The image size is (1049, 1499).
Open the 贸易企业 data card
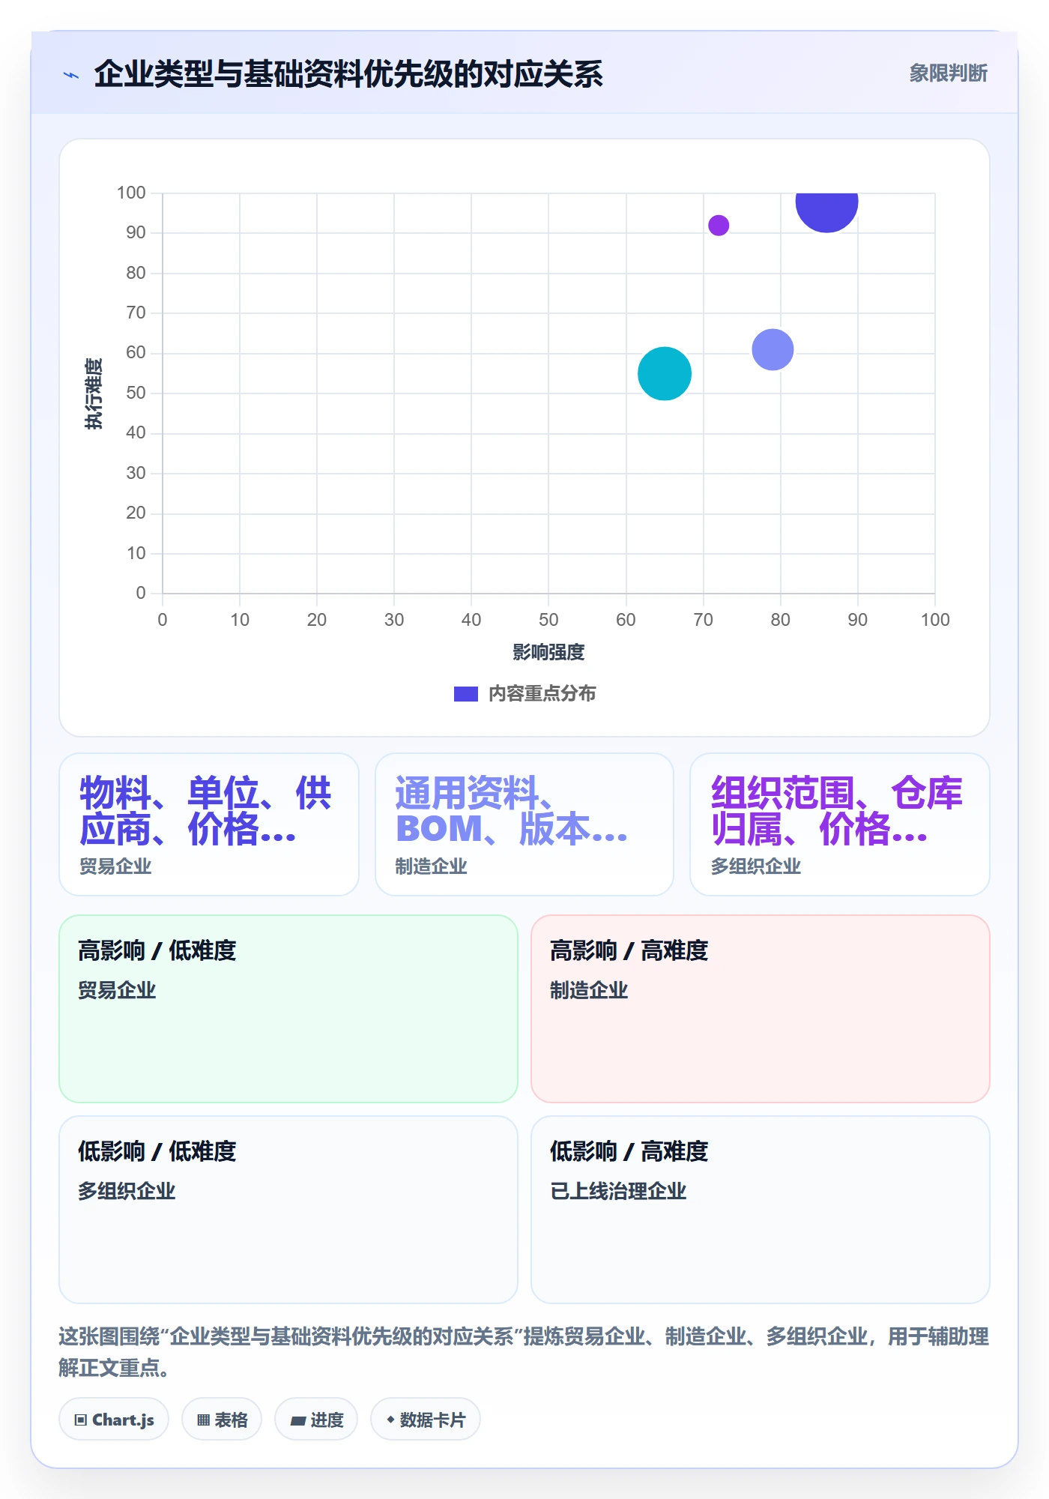point(209,824)
